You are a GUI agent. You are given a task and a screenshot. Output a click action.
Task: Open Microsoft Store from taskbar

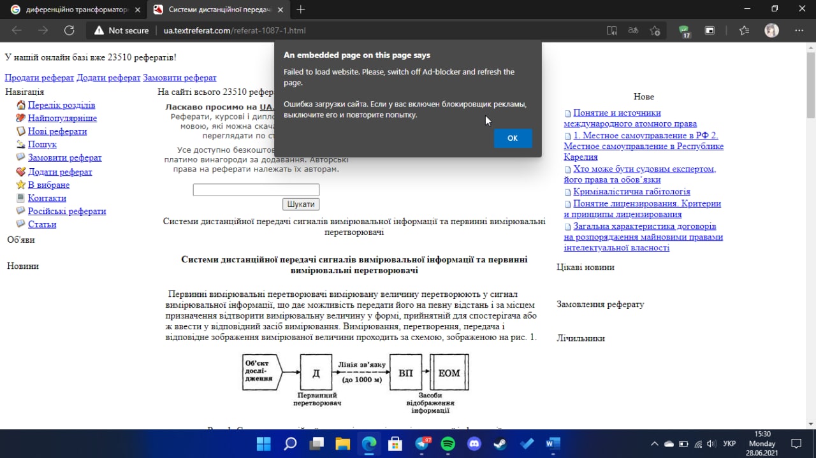395,444
